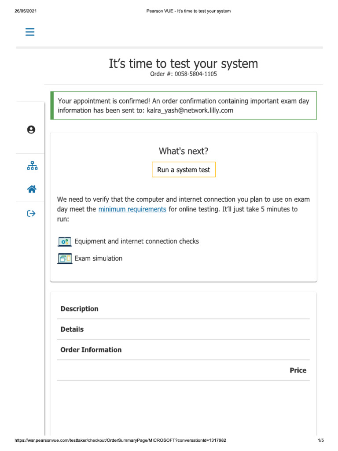Screen dimensions: 338x451
Task: Click the What's next? heading
Action: (184, 151)
